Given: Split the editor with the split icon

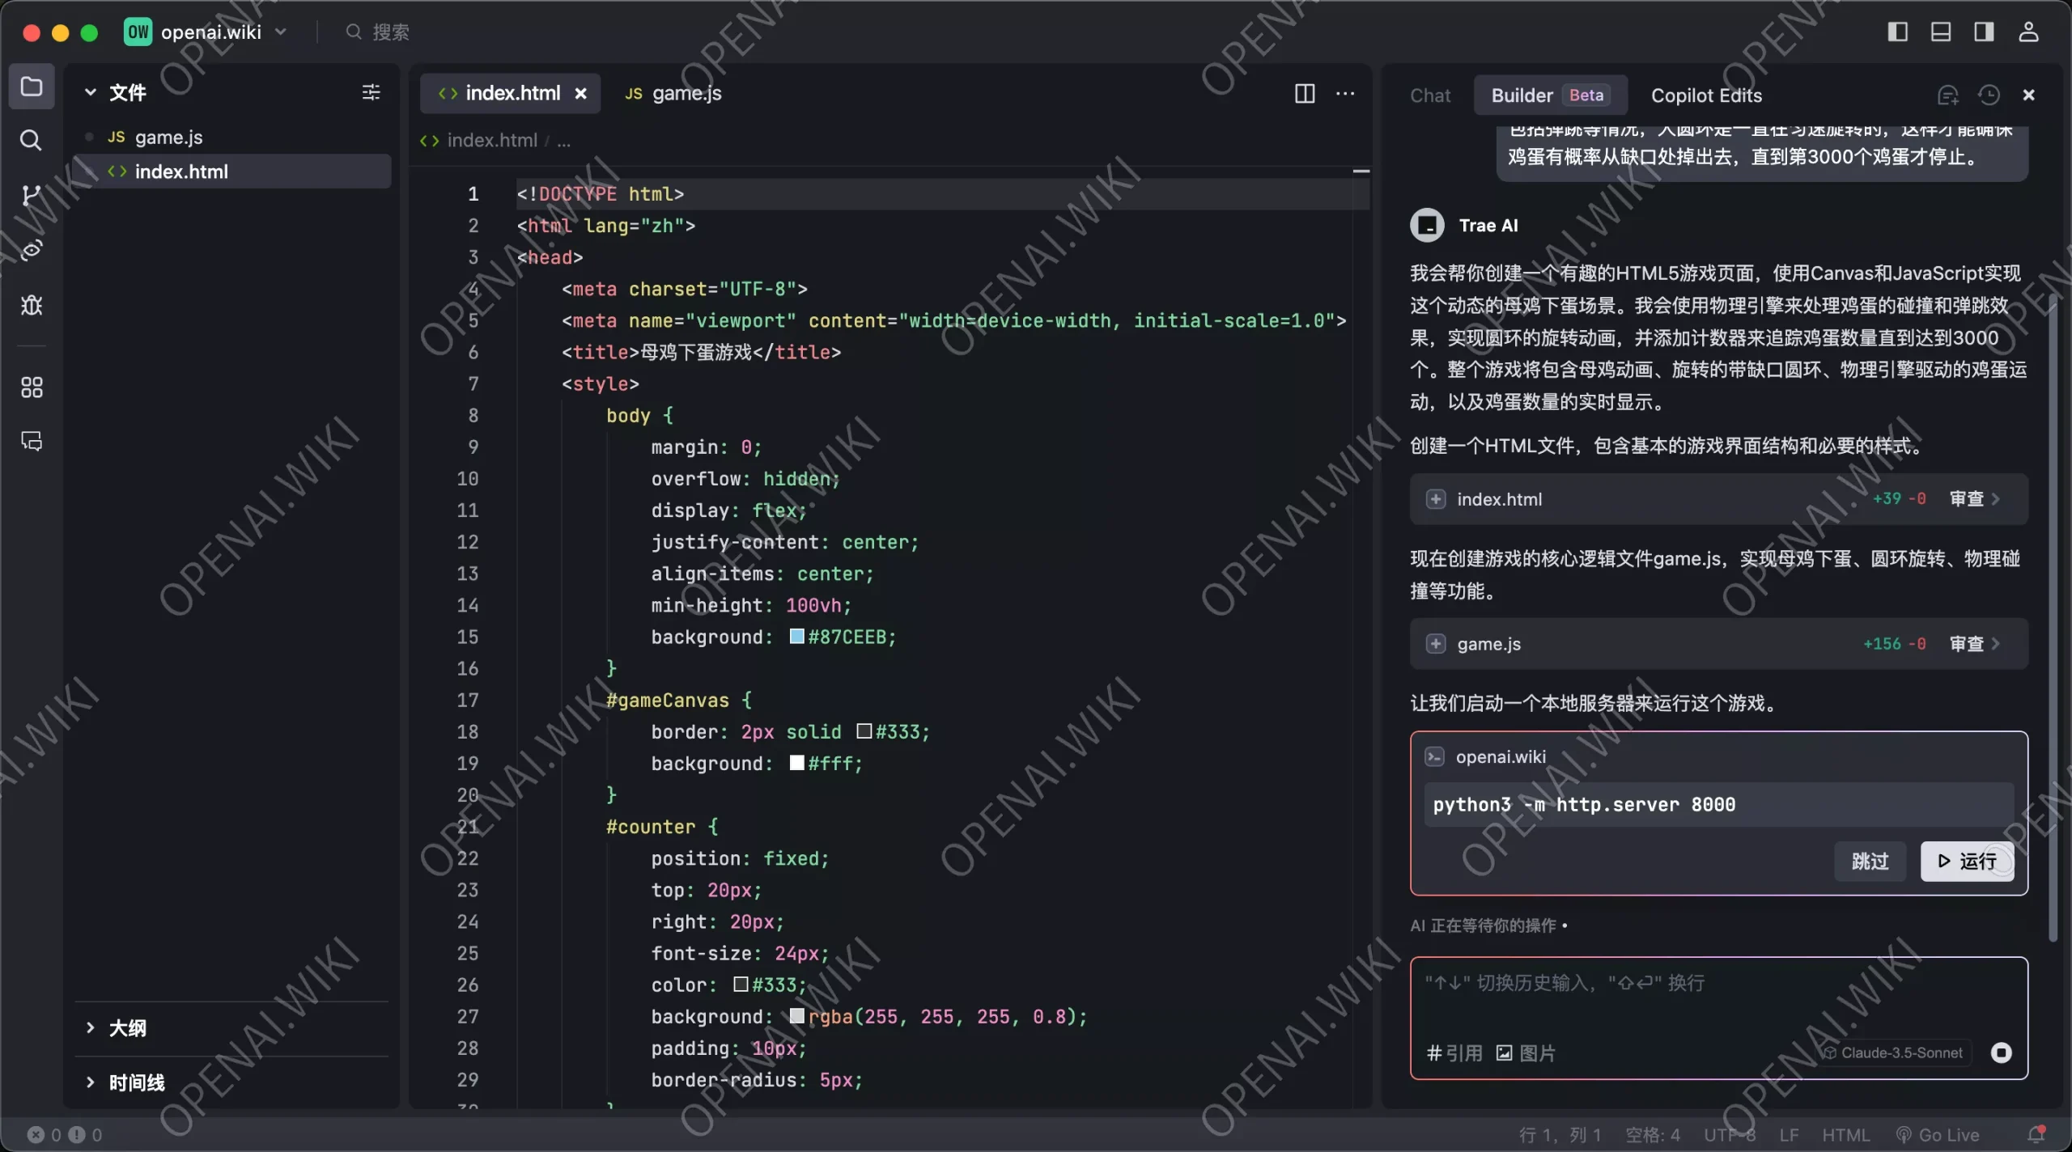Looking at the screenshot, I should click(x=1305, y=94).
